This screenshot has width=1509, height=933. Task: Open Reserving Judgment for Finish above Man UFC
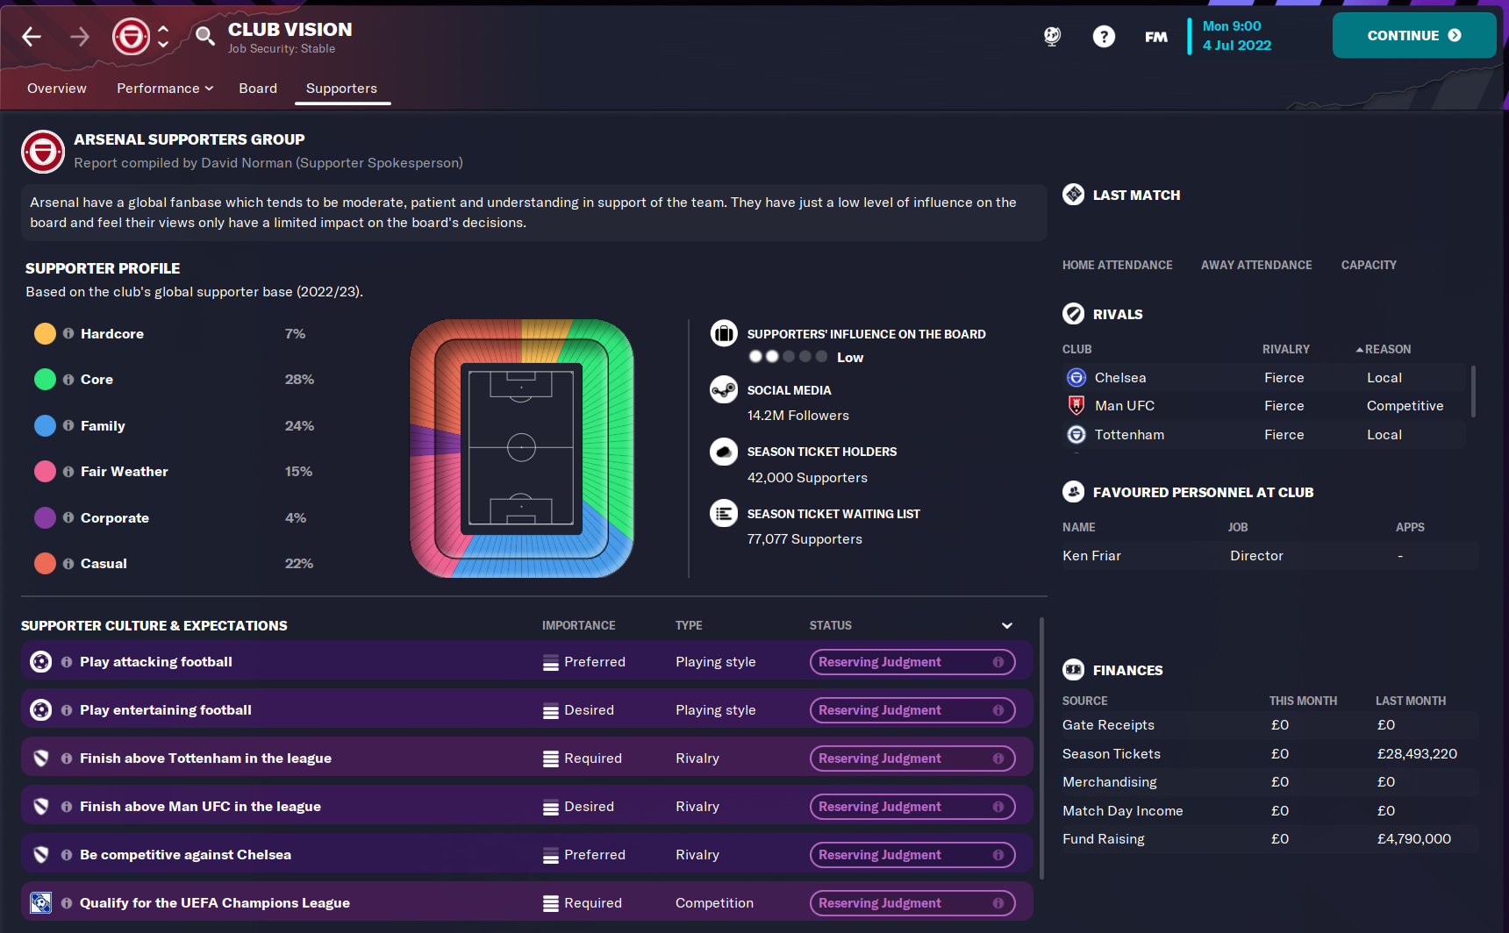912,807
